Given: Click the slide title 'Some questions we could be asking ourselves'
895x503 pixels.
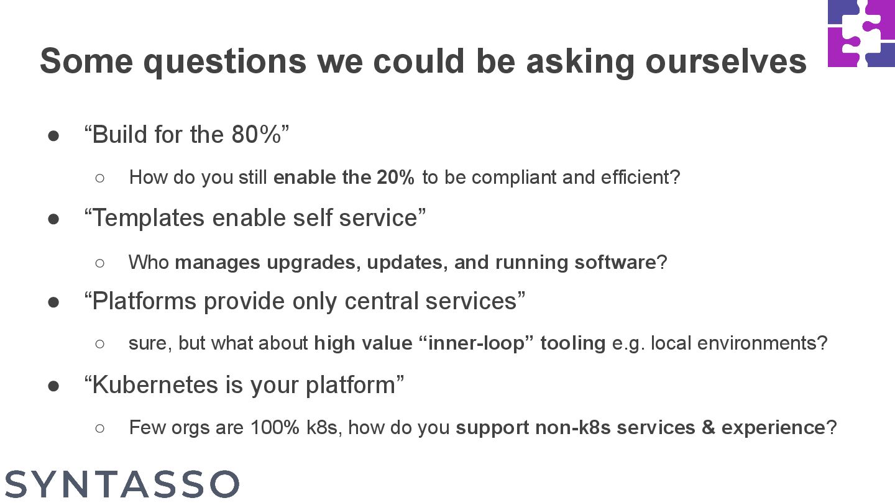Looking at the screenshot, I should click(423, 61).
